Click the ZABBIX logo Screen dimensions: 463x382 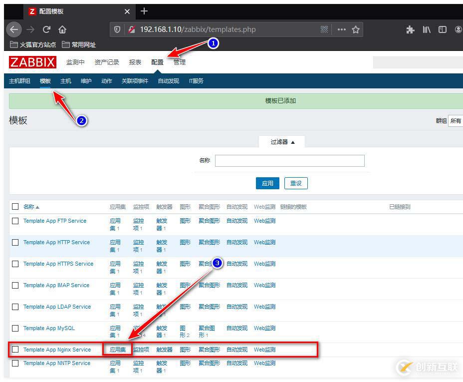(32, 62)
